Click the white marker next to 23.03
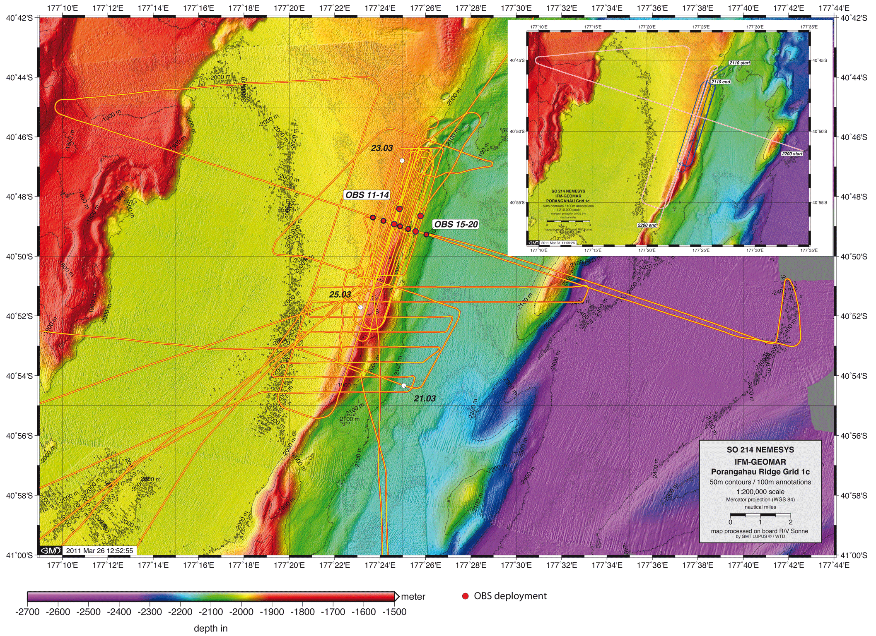The width and height of the screenshot is (876, 636). 402,160
